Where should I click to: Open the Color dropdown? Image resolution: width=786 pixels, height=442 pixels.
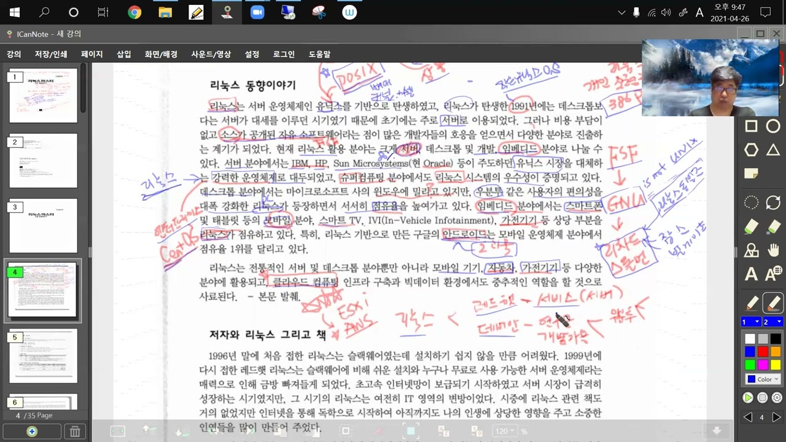[x=763, y=379]
